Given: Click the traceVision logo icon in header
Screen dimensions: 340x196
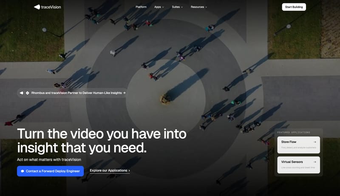Looking at the screenshot, I should coord(37,7).
